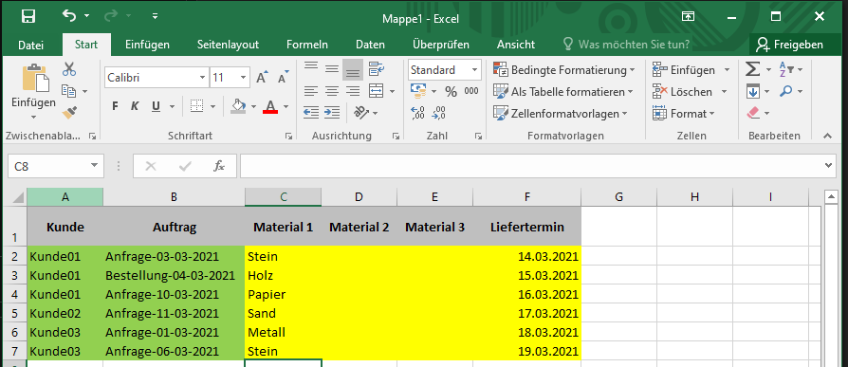Screen dimensions: 848x367
Task: Align cell content to vertical middle
Action: (332, 68)
